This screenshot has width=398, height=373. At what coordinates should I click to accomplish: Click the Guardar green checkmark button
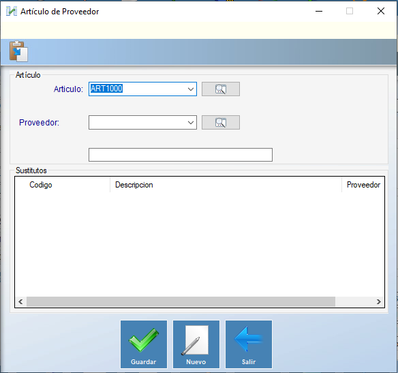[x=144, y=344]
